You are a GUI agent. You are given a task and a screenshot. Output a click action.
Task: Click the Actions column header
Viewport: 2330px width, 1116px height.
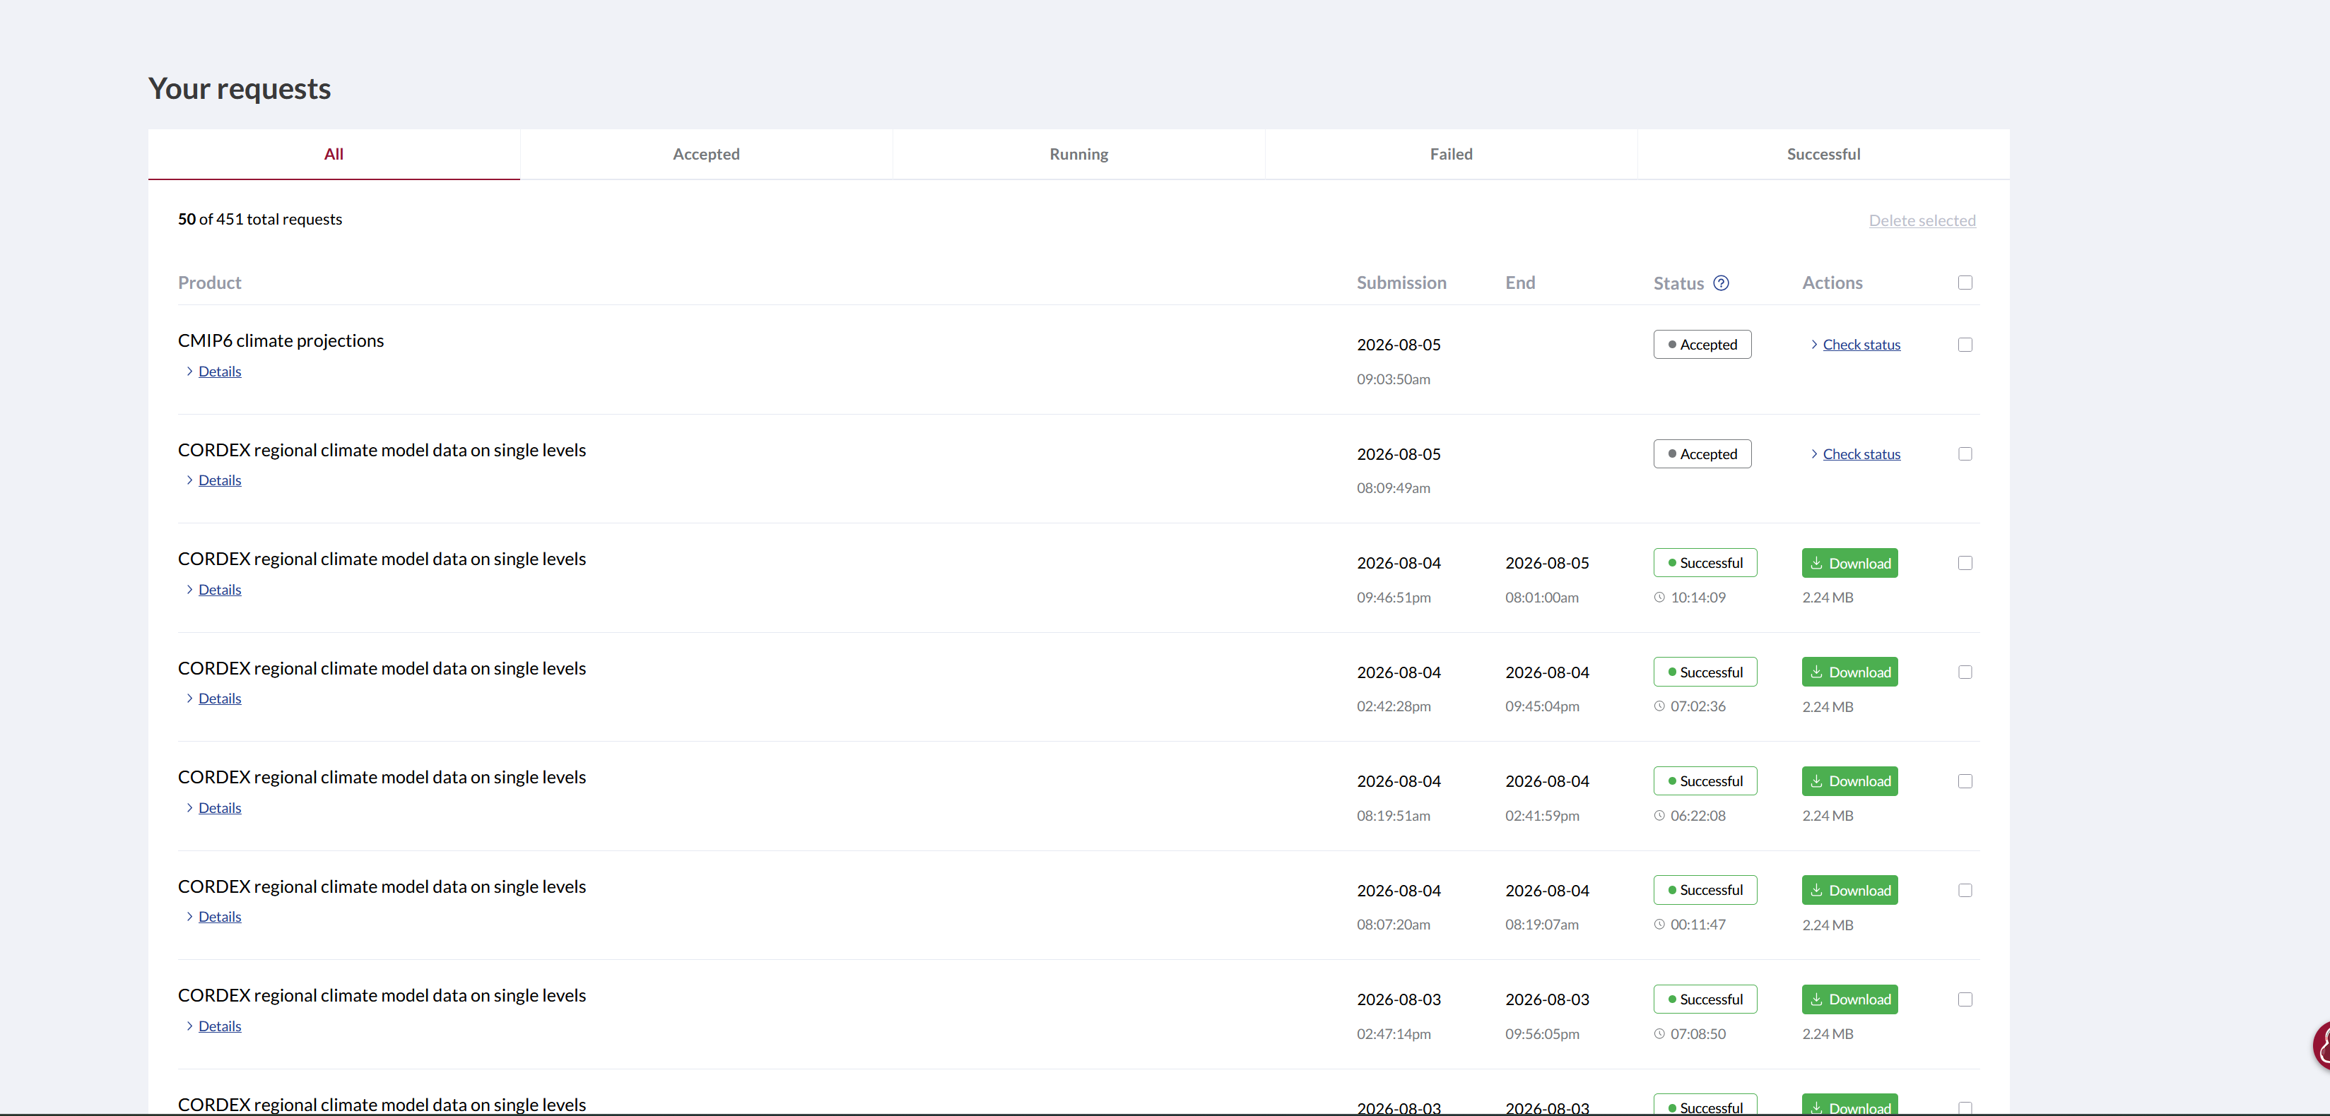(x=1832, y=283)
